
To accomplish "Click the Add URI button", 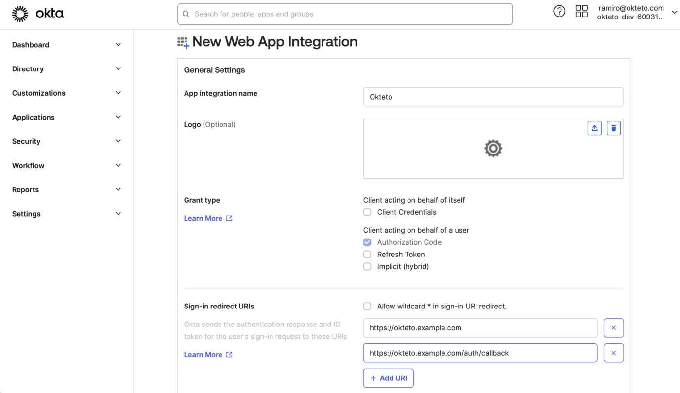I will 388,378.
